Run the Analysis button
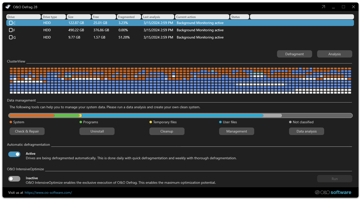The height and width of the screenshot is (200, 361). [x=335, y=54]
